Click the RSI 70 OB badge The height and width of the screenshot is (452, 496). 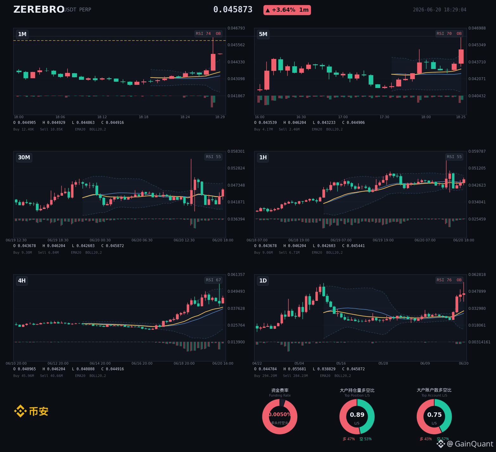click(449, 34)
